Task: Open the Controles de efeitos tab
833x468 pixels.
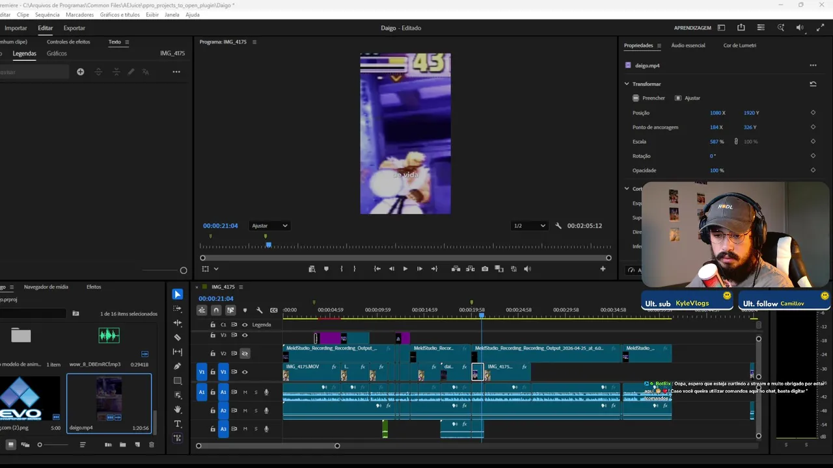Action: pyautogui.click(x=68, y=42)
